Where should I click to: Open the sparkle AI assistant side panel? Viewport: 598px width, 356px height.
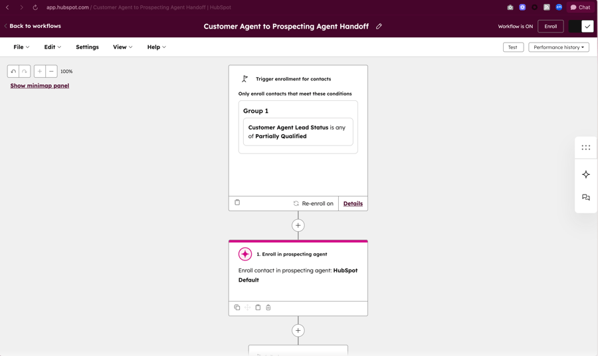pos(585,175)
